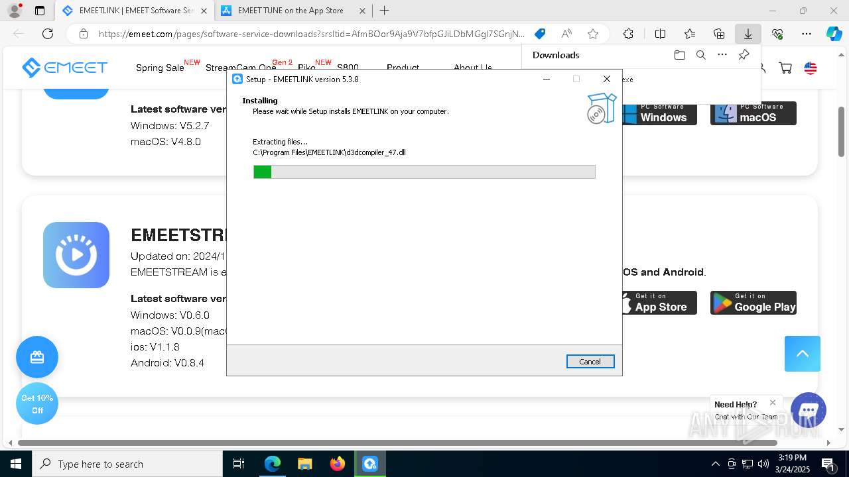Get EMEETSTREAM on the App Store
Viewport: 849px width, 477px height.
[x=659, y=303]
